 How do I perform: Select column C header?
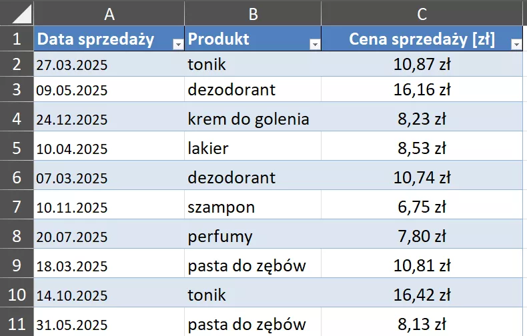pos(422,13)
